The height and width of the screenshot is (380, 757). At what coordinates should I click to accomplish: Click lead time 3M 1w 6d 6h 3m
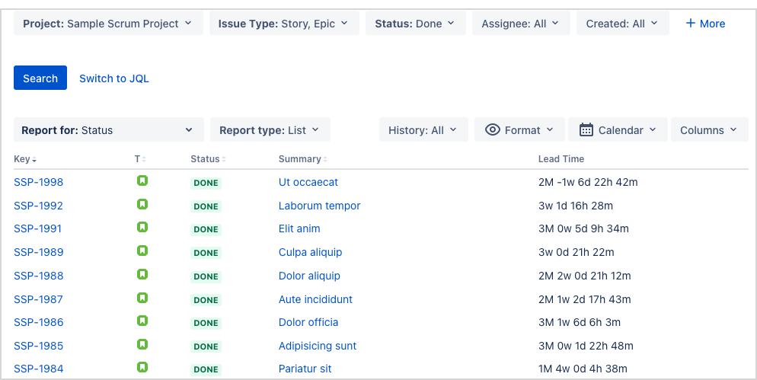(x=580, y=322)
